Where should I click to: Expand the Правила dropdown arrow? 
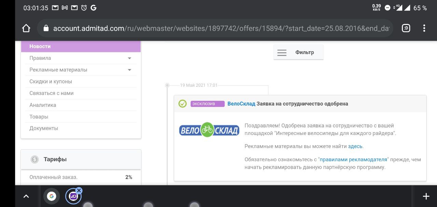click(129, 58)
